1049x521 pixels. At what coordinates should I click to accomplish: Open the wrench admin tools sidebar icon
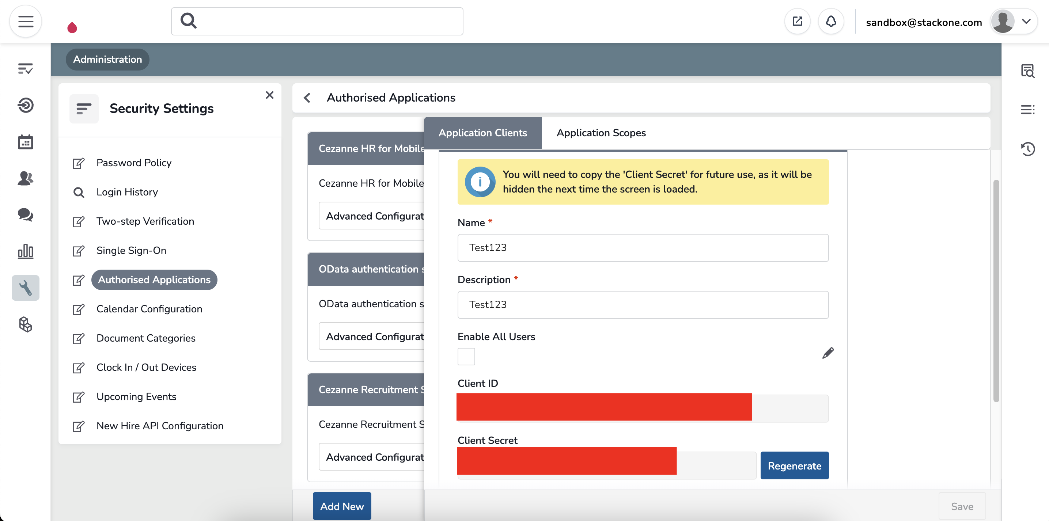point(25,288)
